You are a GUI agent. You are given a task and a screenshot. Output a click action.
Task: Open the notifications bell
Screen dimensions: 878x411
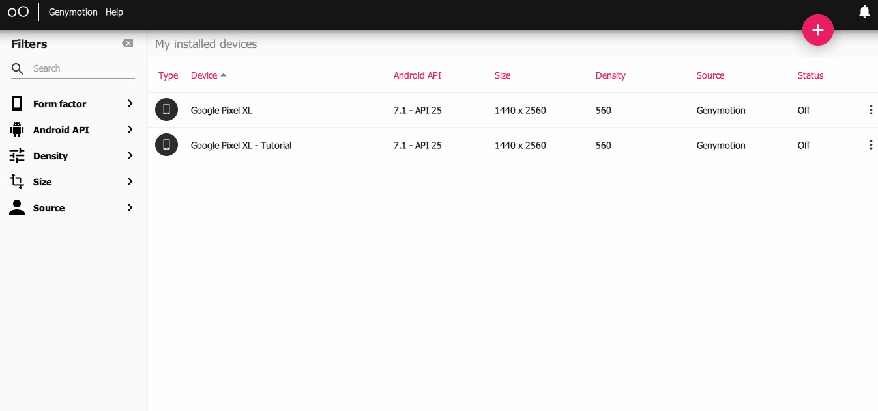coord(864,12)
